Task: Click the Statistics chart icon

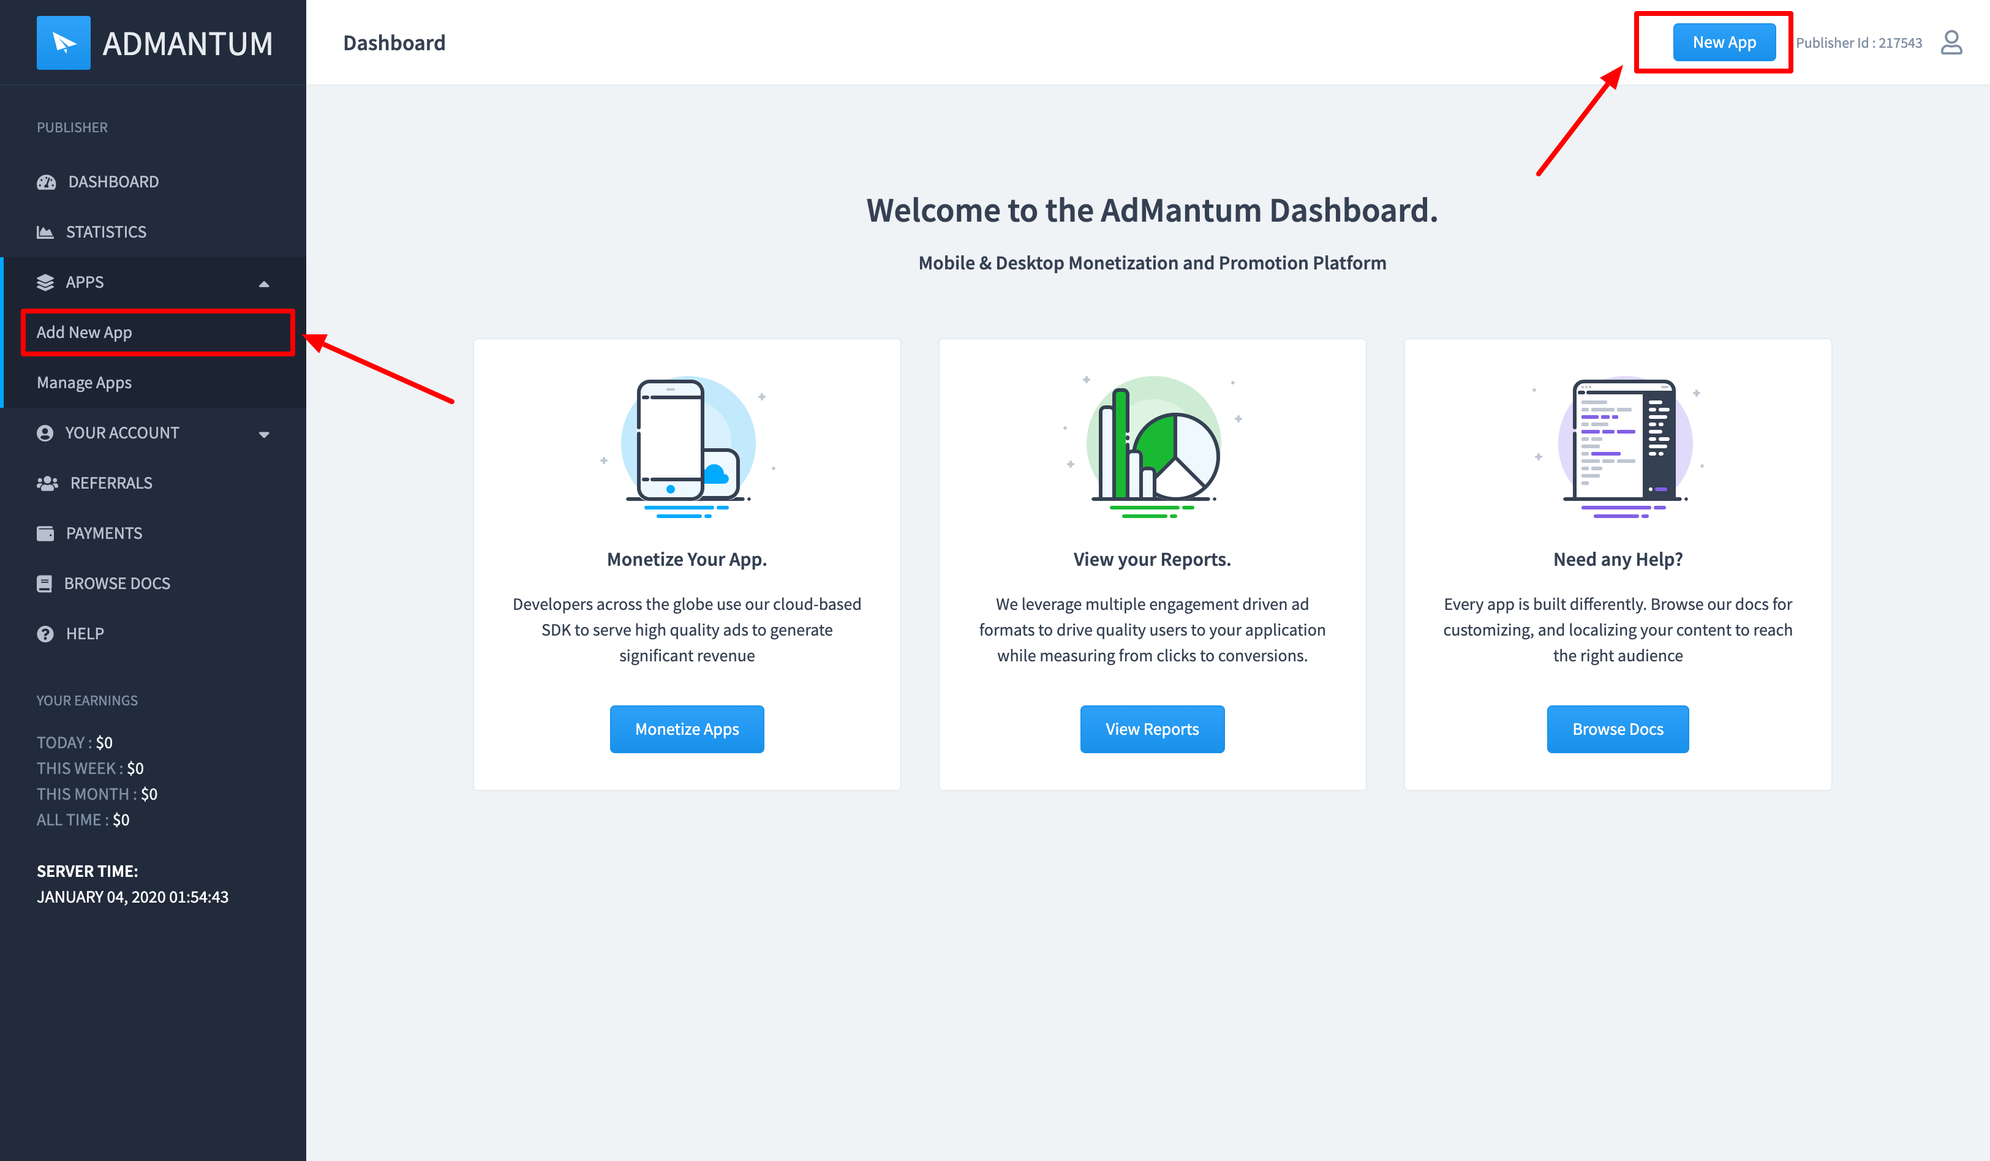Action: (x=45, y=232)
